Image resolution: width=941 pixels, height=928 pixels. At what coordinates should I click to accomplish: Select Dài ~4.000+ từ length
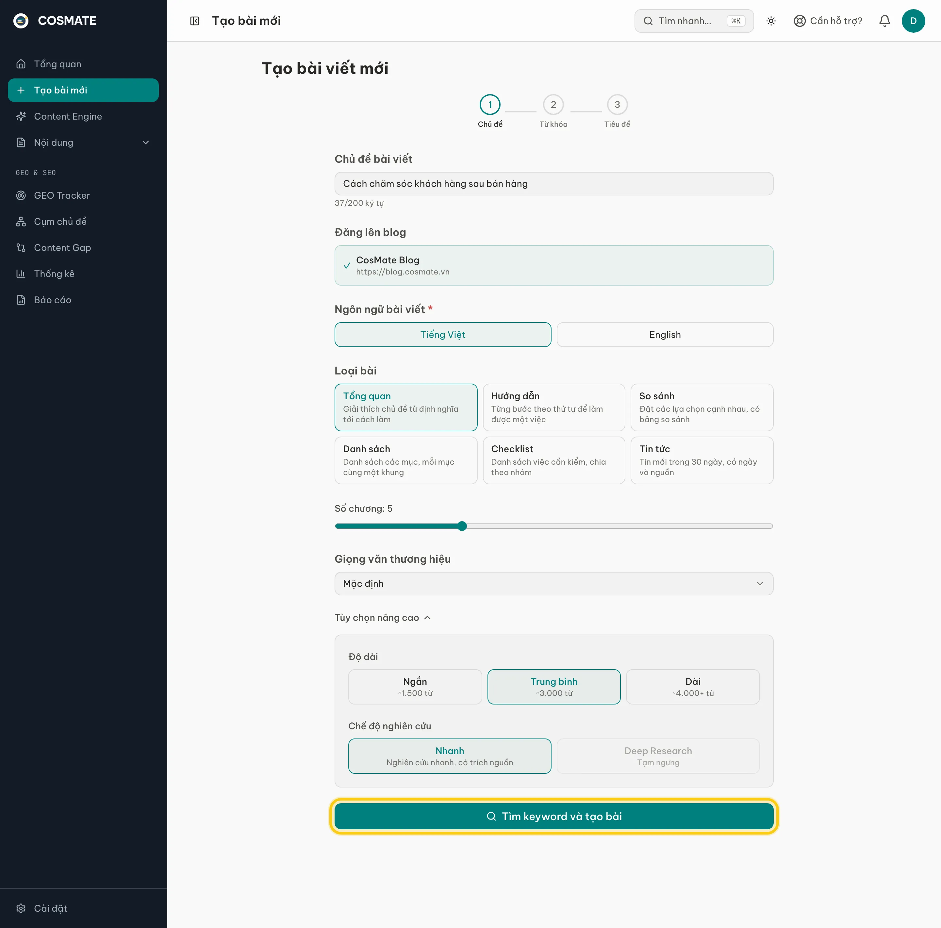click(692, 687)
